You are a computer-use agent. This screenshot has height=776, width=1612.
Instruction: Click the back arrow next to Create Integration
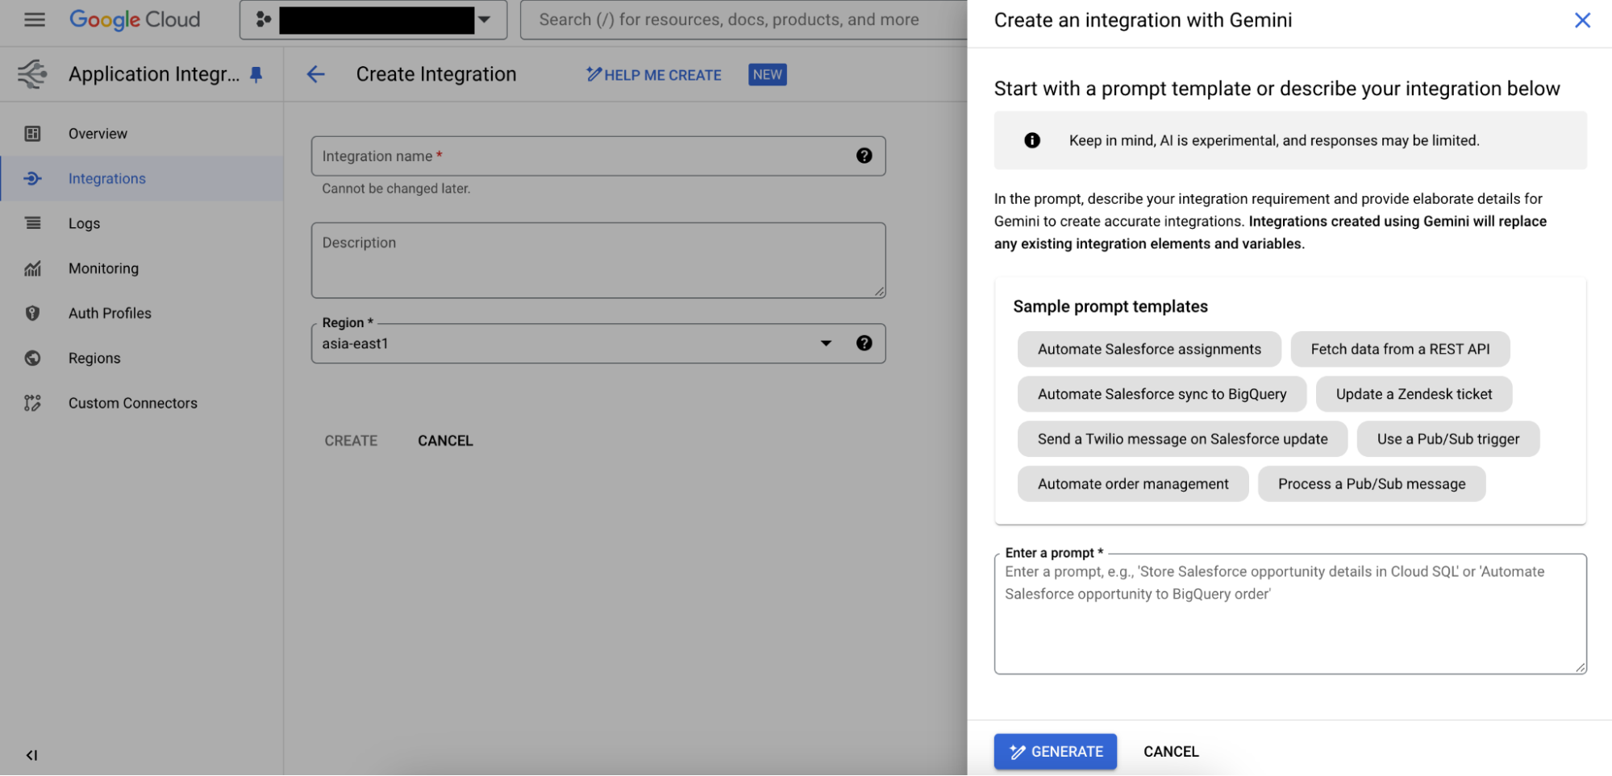click(x=315, y=75)
